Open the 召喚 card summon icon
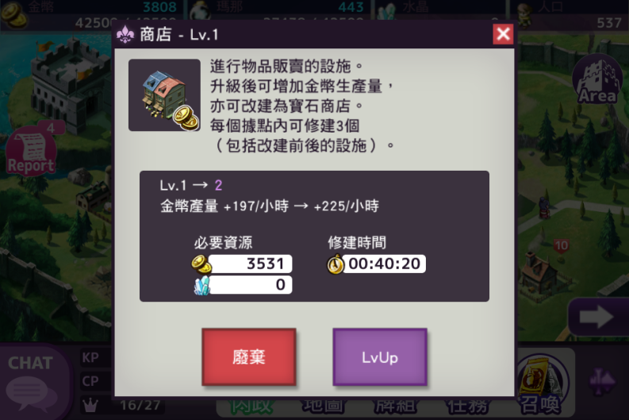Image resolution: width=629 pixels, height=420 pixels. (541, 383)
